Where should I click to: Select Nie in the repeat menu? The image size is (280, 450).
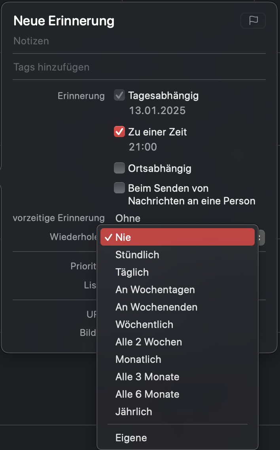click(178, 237)
